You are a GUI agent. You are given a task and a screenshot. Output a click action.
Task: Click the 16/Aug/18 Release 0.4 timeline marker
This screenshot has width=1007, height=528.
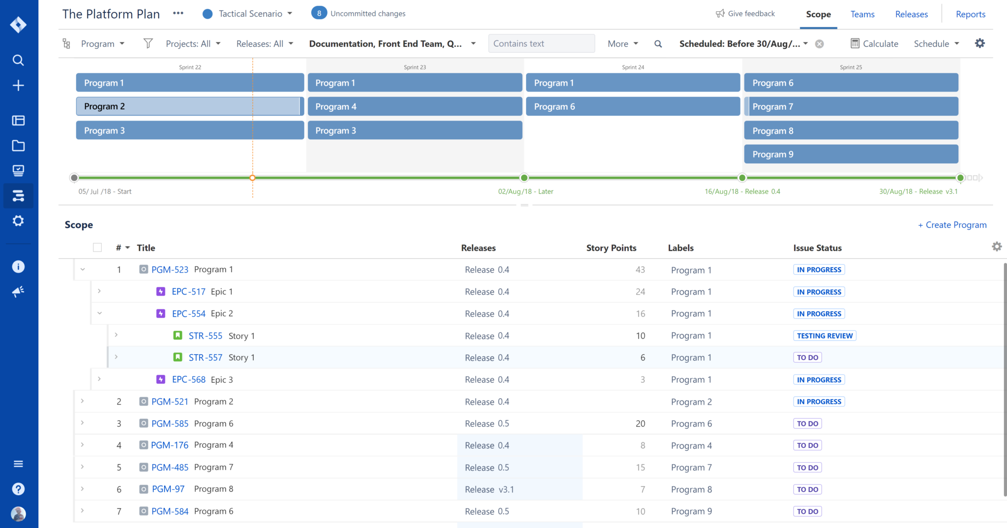click(x=742, y=178)
